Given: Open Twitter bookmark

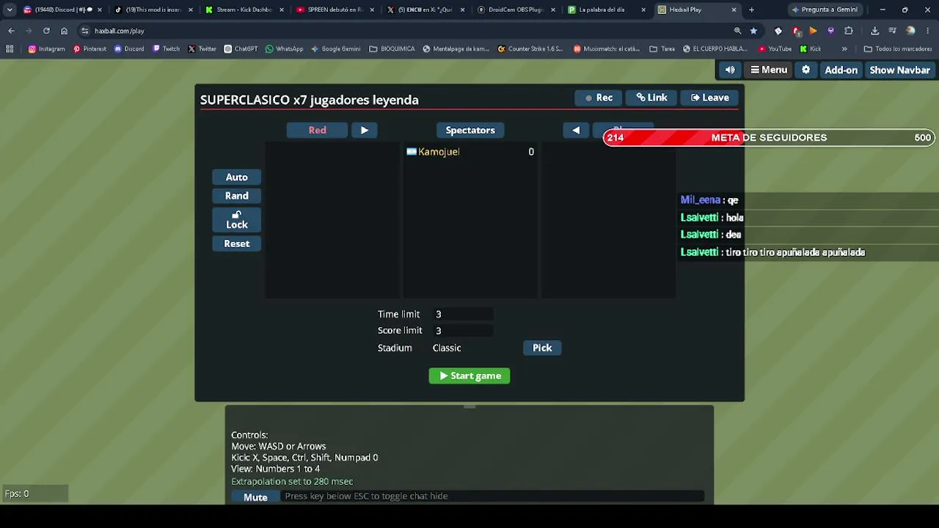Looking at the screenshot, I should click(202, 49).
